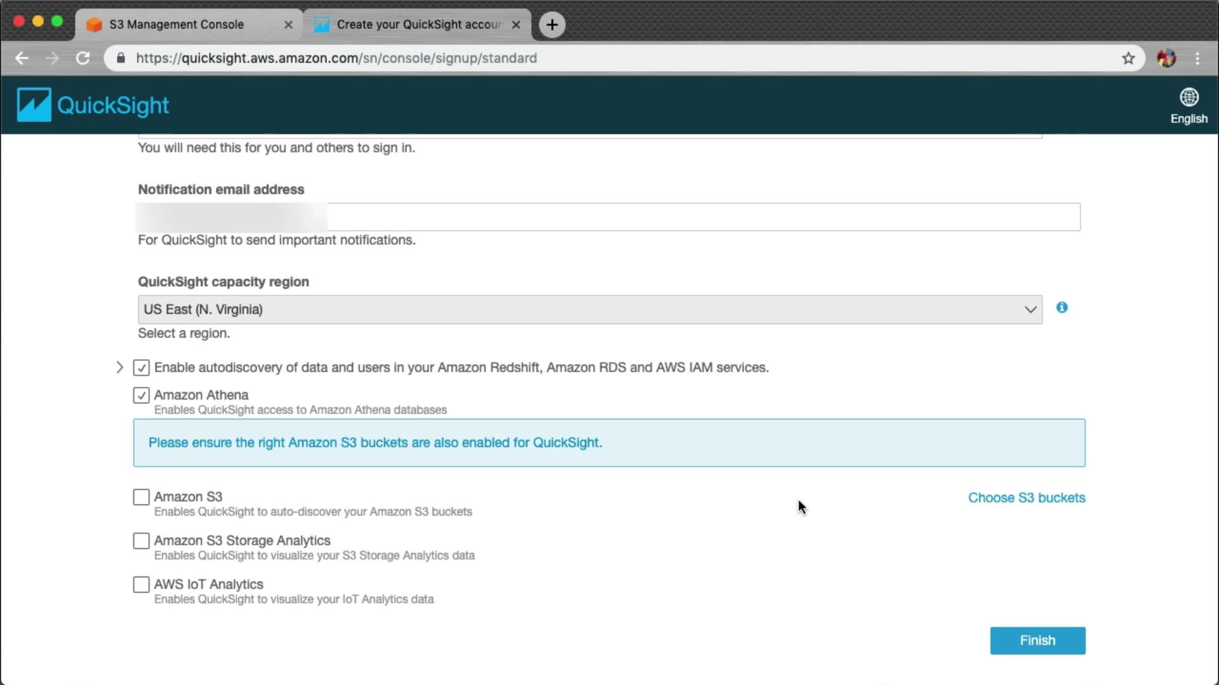Open the Chrome profile avatar
Image resolution: width=1219 pixels, height=685 pixels.
tap(1166, 58)
